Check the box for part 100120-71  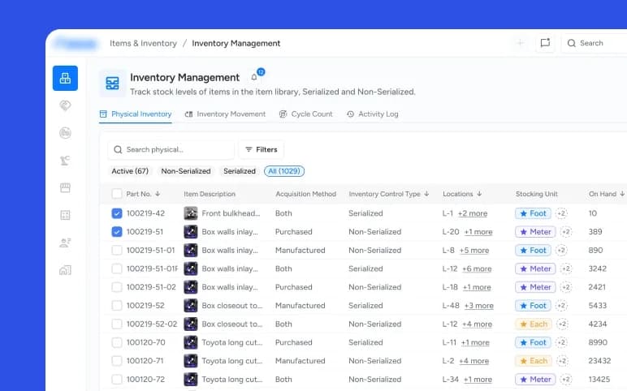click(117, 361)
